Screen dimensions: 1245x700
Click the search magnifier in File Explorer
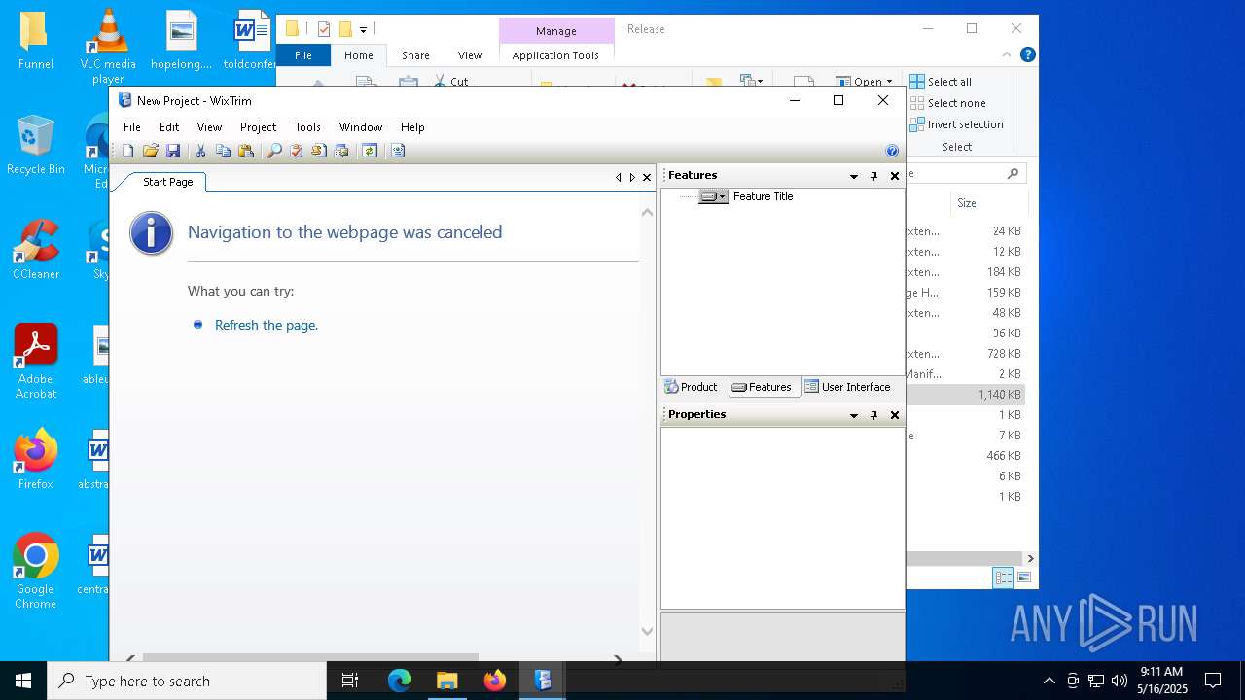(x=1013, y=173)
